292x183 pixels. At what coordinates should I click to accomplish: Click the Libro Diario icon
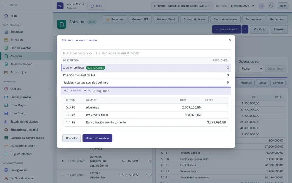[x=6, y=113]
